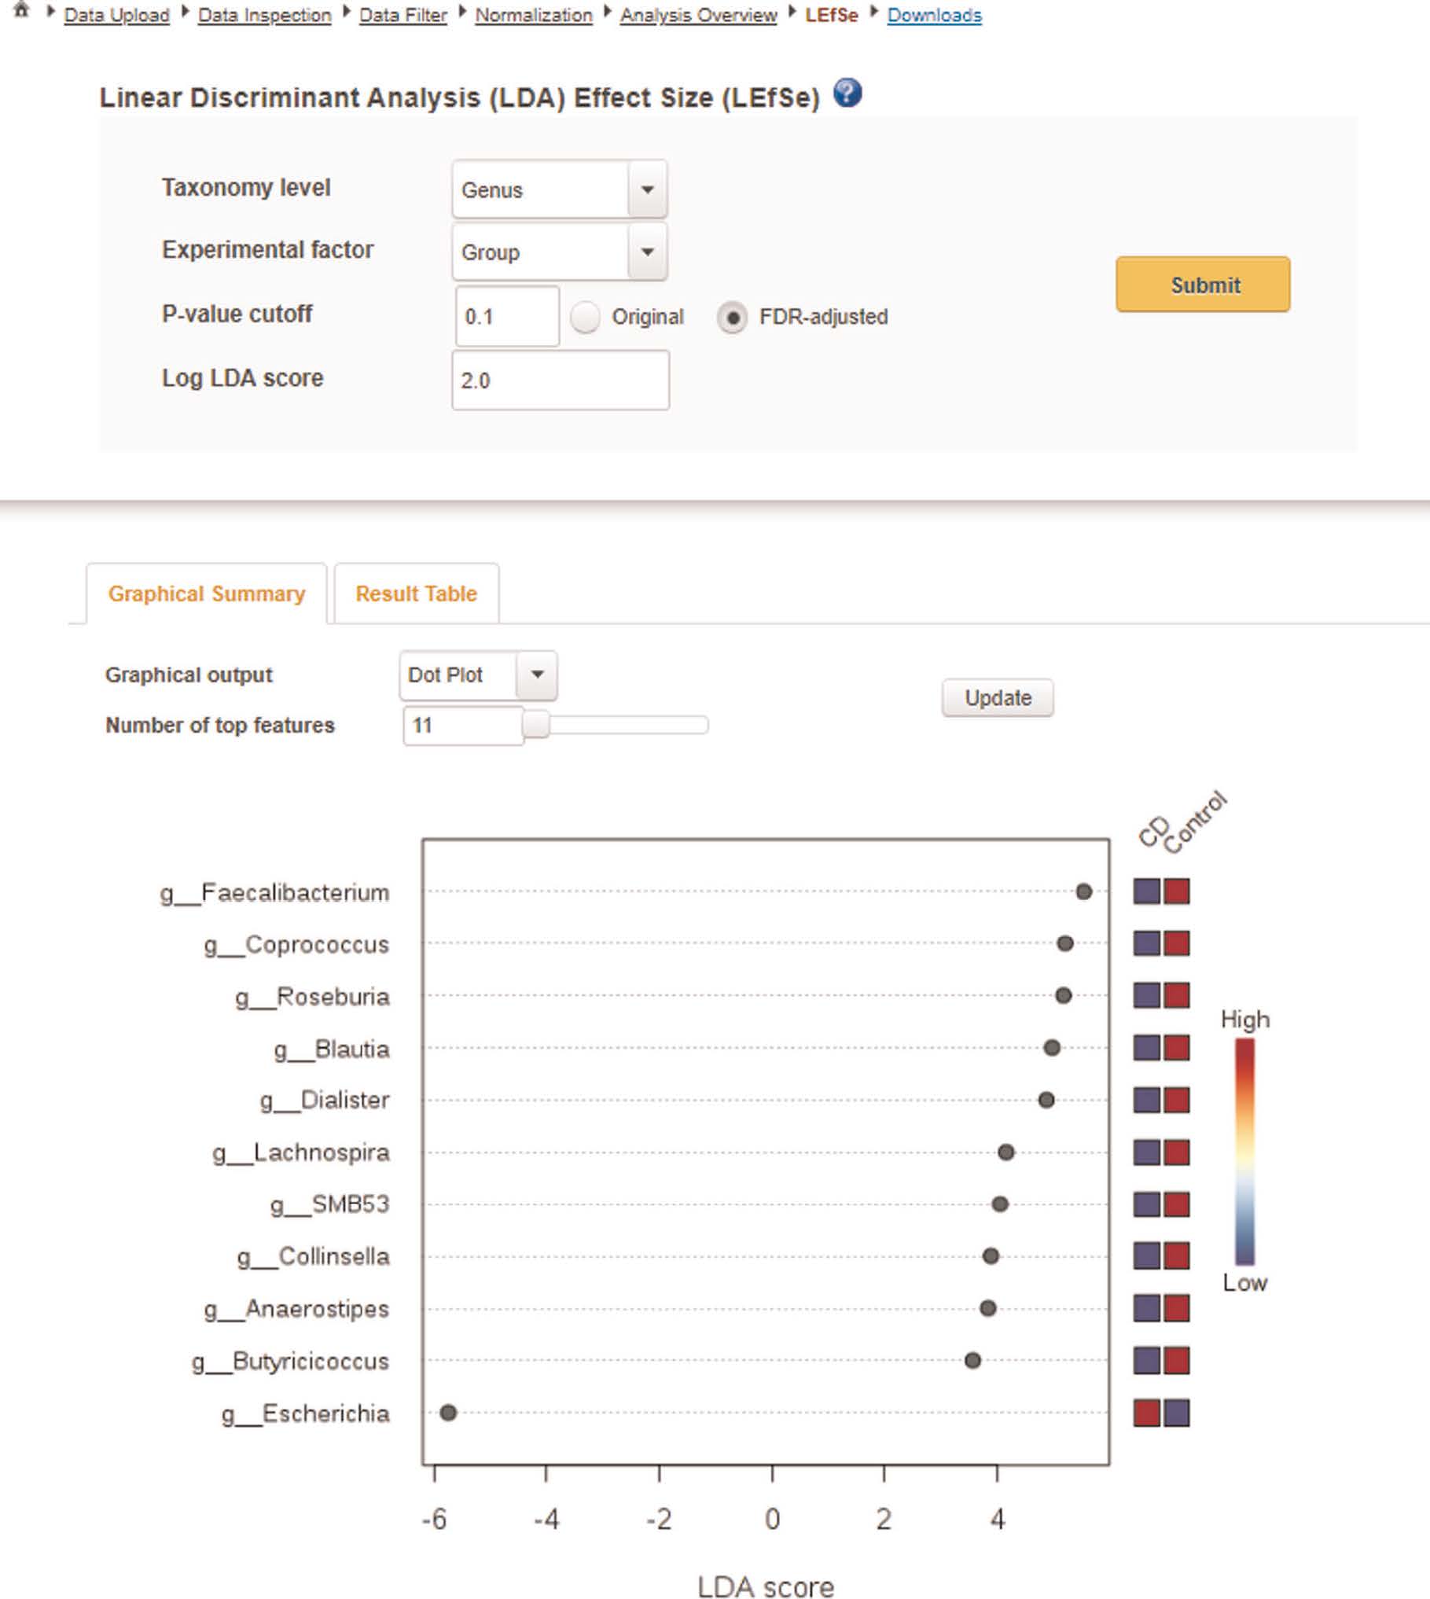Screen dimensions: 1430x1599
Task: Click the CD heatmap square for Escherichia
Action: pyautogui.click(x=1147, y=1413)
